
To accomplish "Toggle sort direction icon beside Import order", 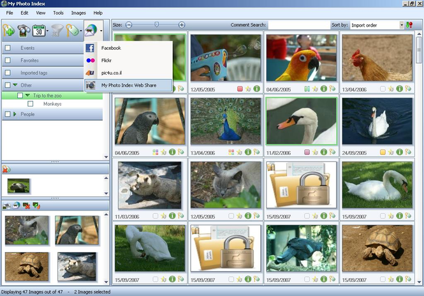I will [409, 25].
